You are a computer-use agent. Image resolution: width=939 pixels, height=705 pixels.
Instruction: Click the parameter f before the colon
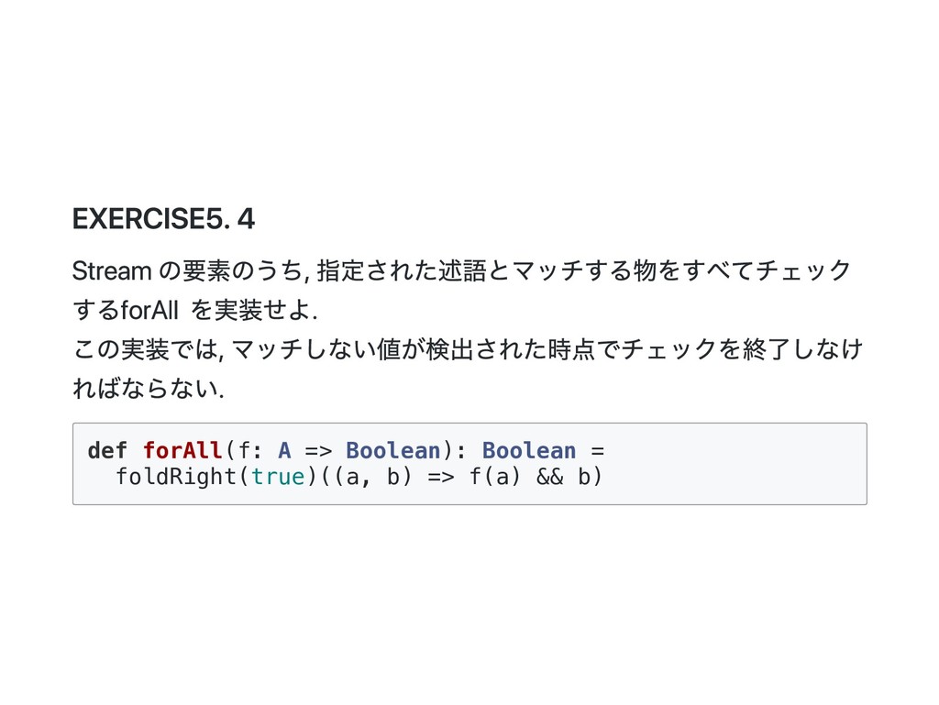point(242,451)
